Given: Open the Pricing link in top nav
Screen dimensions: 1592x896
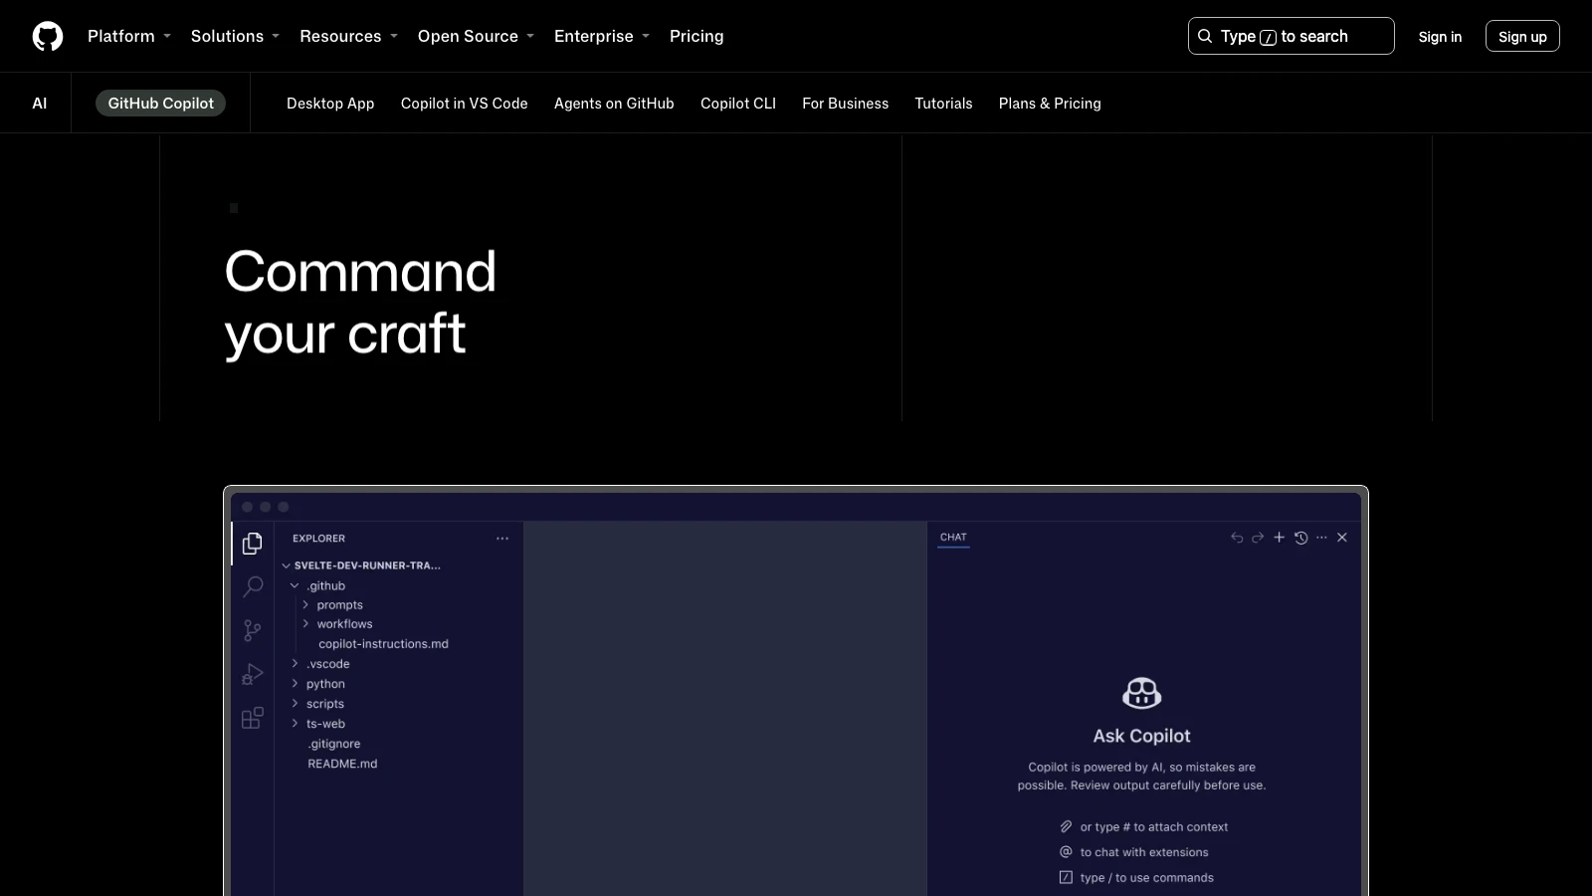Looking at the screenshot, I should point(696,36).
